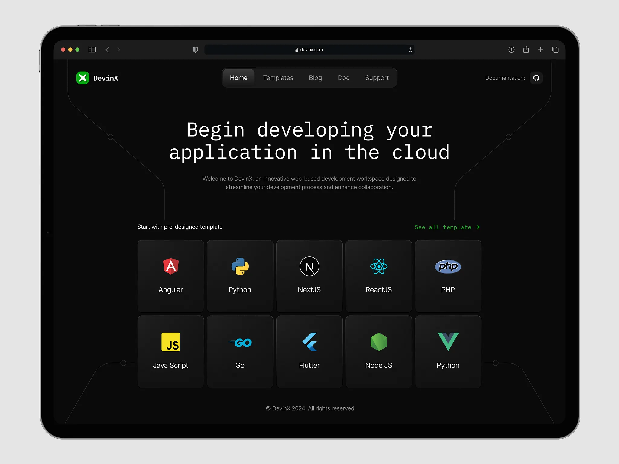Click the Start with pre-designed template heading

pos(180,227)
